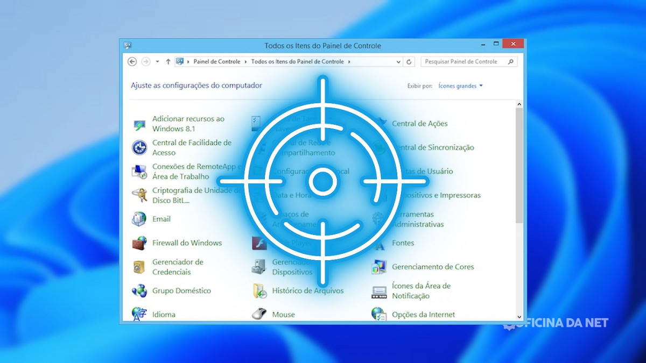Image resolution: width=646 pixels, height=363 pixels.
Task: Click the refresh button beside address bar
Action: click(409, 62)
